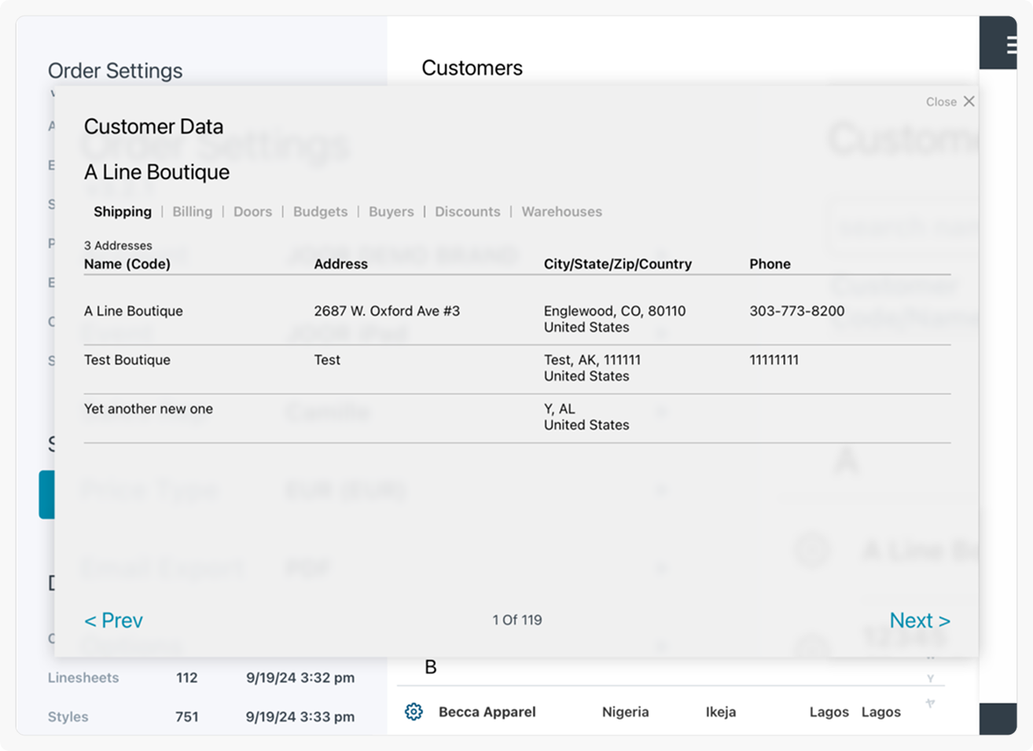Go to next customer with Next link
This screenshot has width=1033, height=751.
(x=919, y=621)
